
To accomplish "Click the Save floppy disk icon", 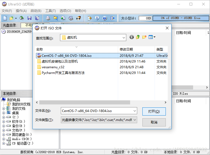I will click(x=29, y=18).
